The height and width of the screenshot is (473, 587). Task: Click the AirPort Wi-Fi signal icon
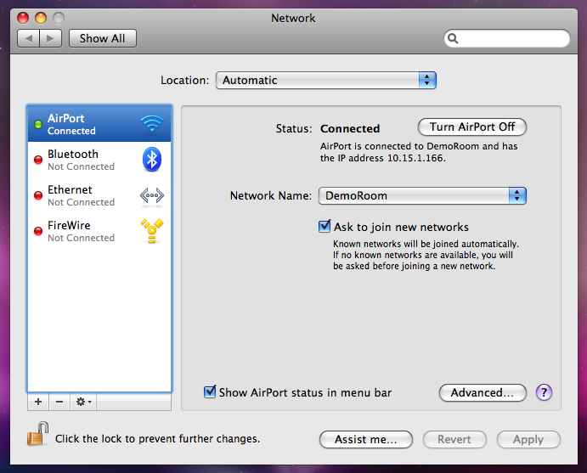151,123
